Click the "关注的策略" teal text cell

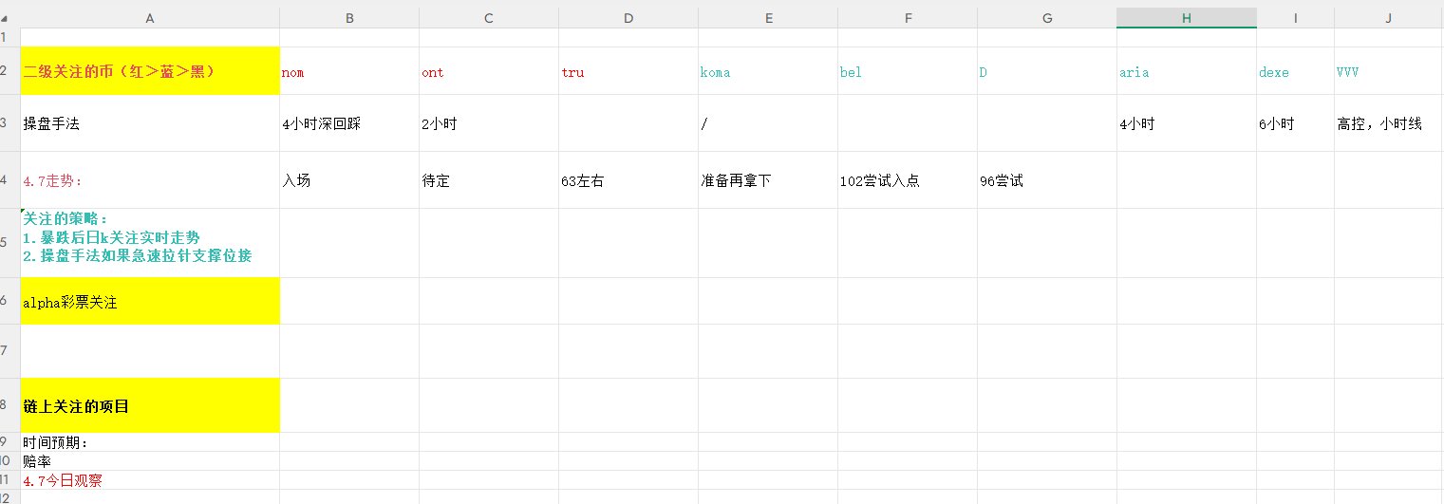coord(150,243)
